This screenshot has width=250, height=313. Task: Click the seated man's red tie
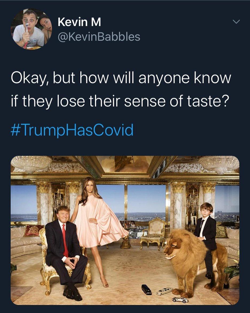pyautogui.click(x=65, y=239)
